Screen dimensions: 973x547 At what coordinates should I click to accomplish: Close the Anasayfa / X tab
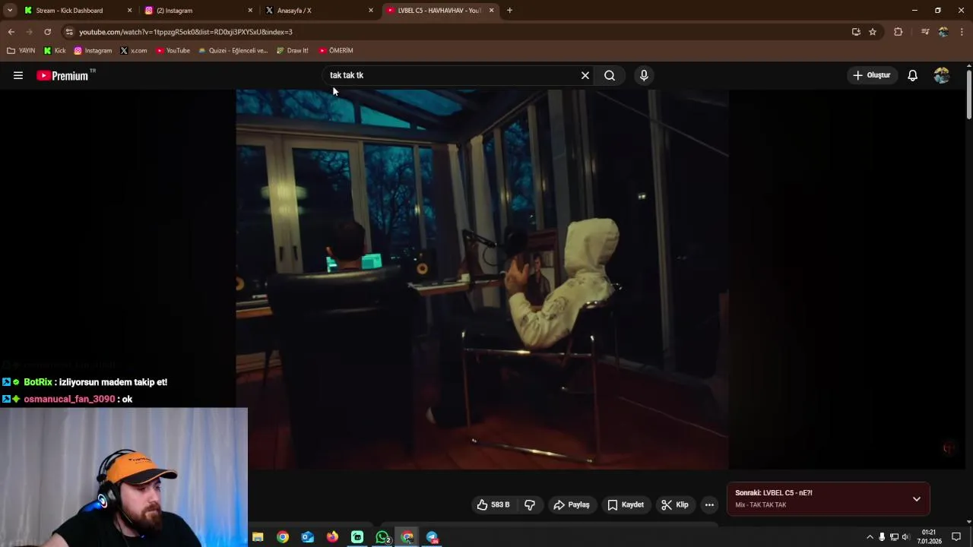tap(371, 11)
